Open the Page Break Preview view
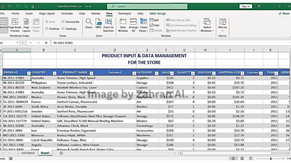Viewport: 291px width, 163px height. 15,25
